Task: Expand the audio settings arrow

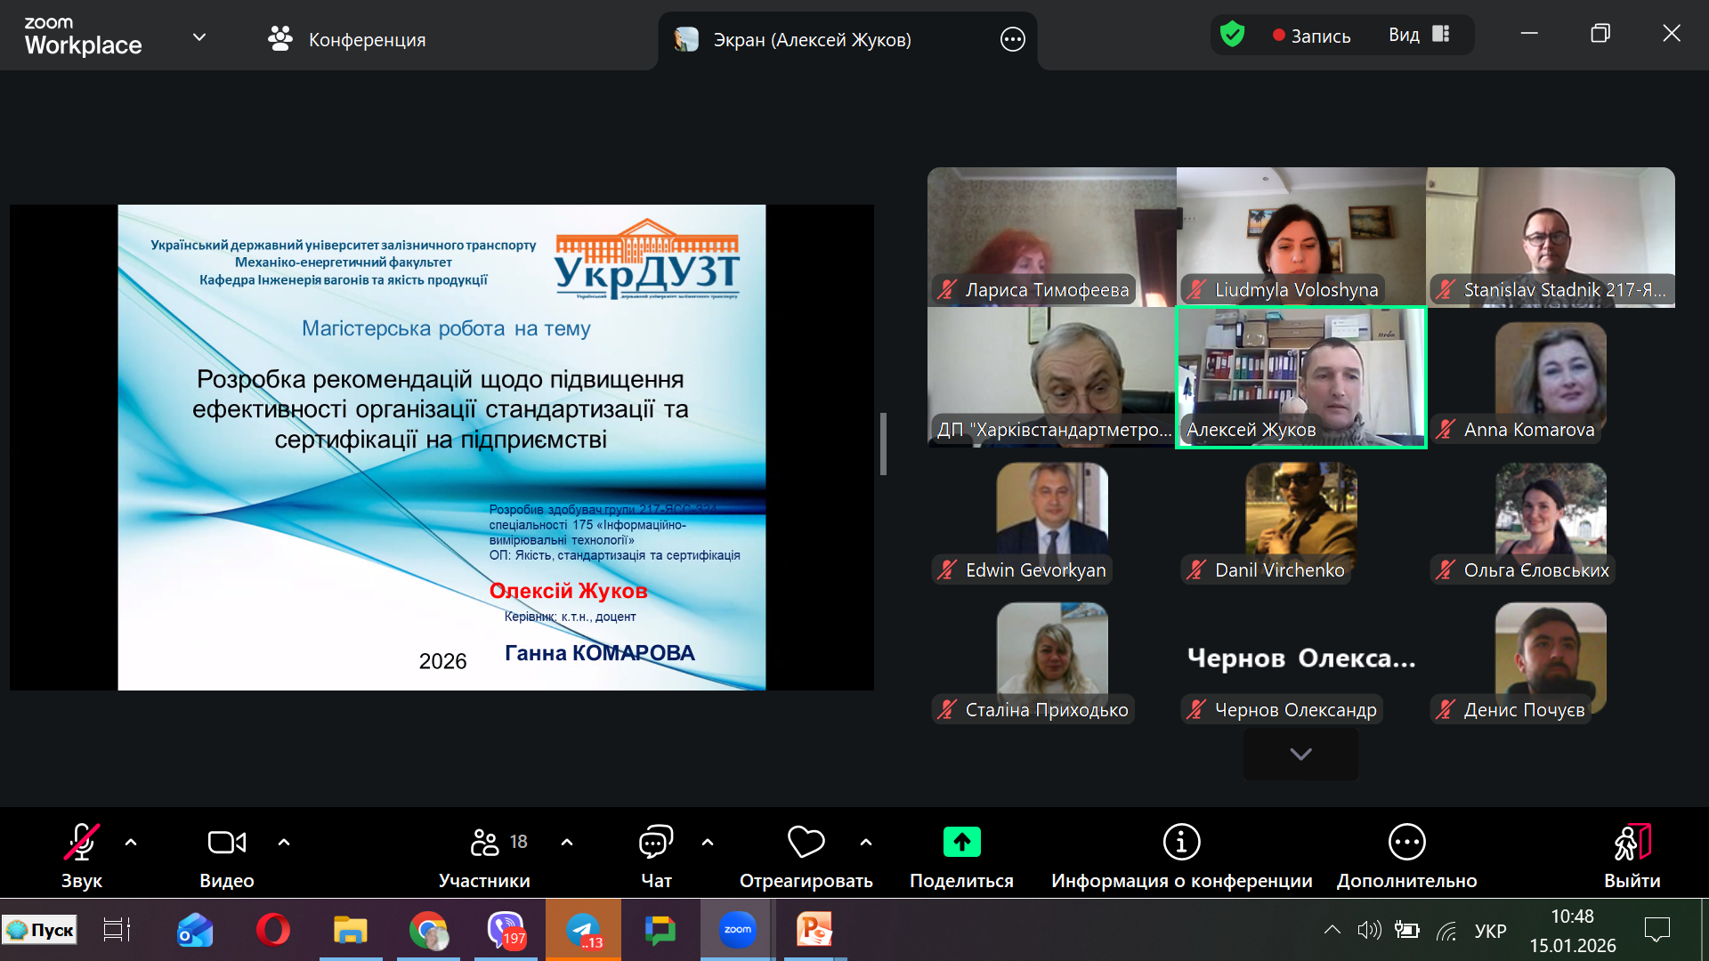Action: click(131, 842)
